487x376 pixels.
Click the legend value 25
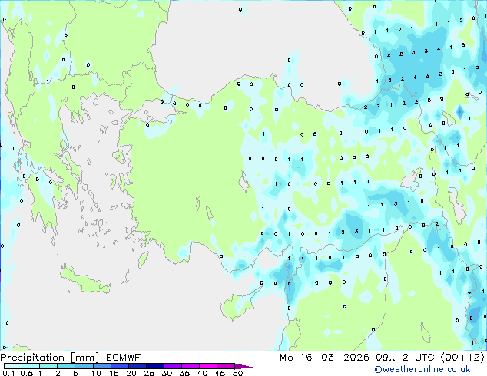coord(149,373)
